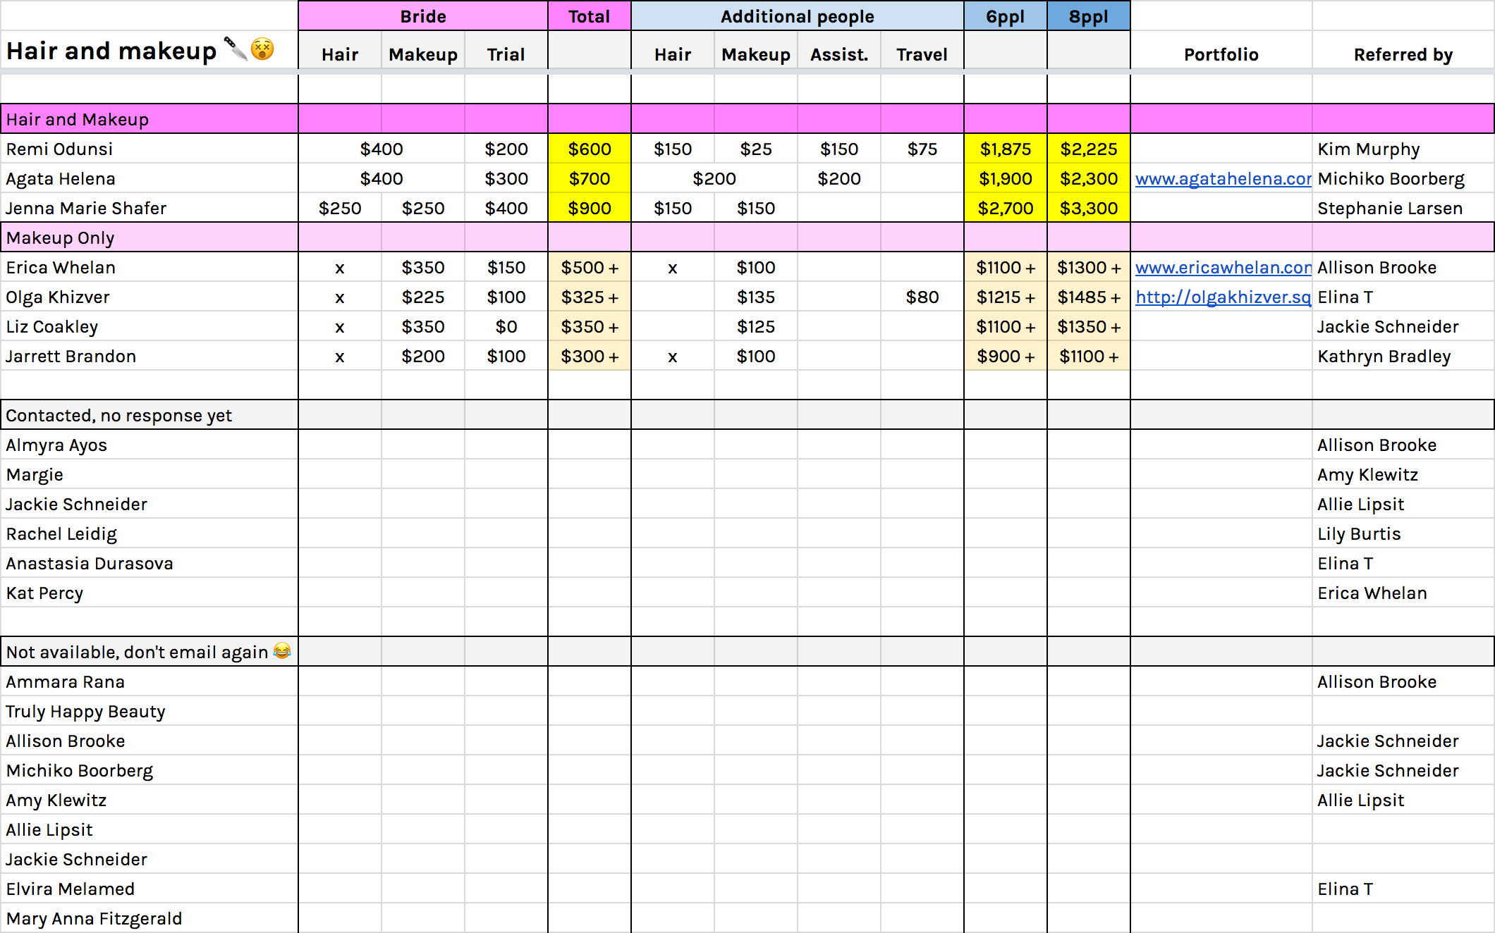Image resolution: width=1495 pixels, height=933 pixels.
Task: Select the Bride header cell
Action: coord(423,16)
